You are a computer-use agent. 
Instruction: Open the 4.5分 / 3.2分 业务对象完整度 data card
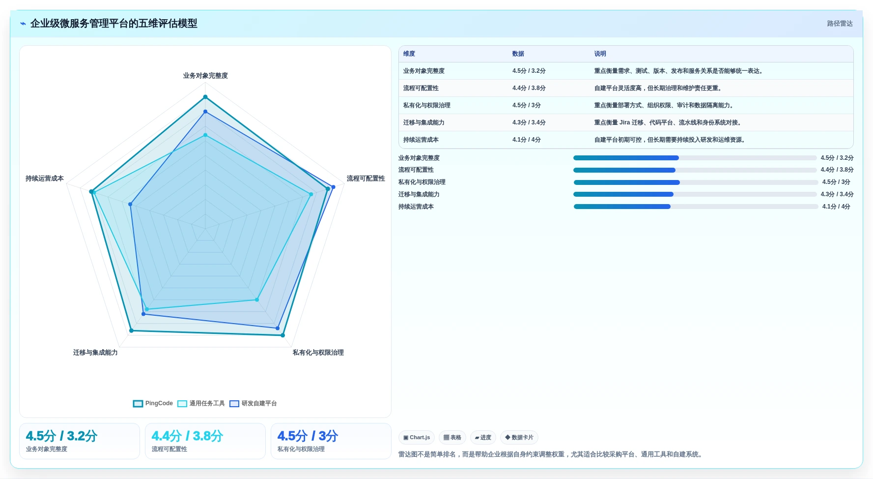tap(80, 441)
